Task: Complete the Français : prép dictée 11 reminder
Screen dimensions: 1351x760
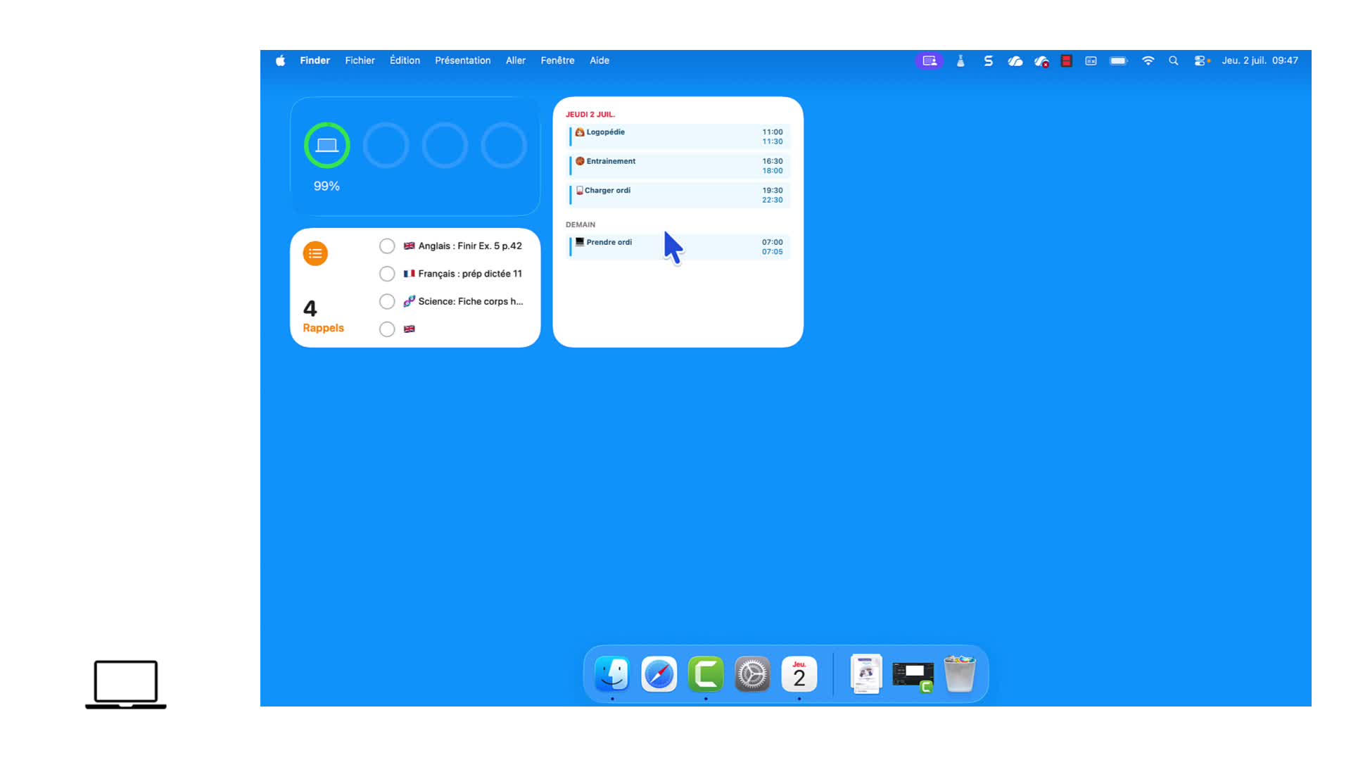Action: tap(387, 274)
